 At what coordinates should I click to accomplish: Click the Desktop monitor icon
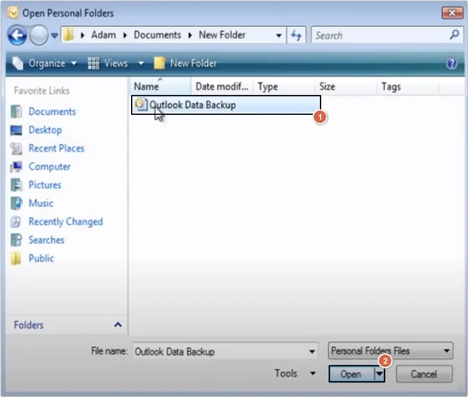[x=16, y=130]
